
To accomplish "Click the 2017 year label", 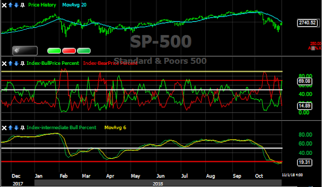I will tap(18, 183).
